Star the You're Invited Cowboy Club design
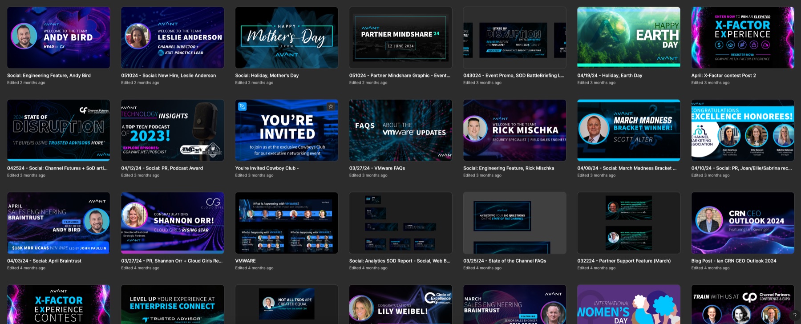Image resolution: width=801 pixels, height=324 pixels. click(x=331, y=106)
